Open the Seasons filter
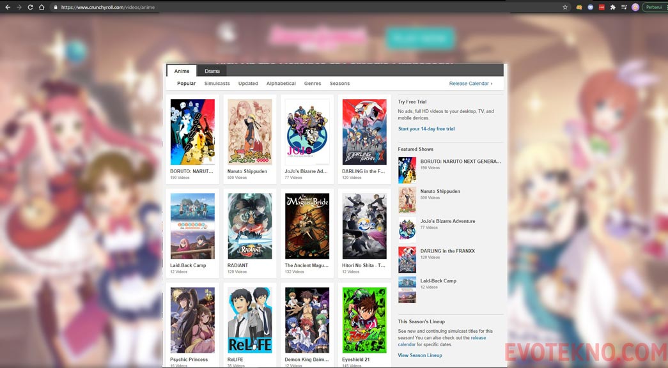Image resolution: width=668 pixels, height=368 pixels. coord(339,84)
